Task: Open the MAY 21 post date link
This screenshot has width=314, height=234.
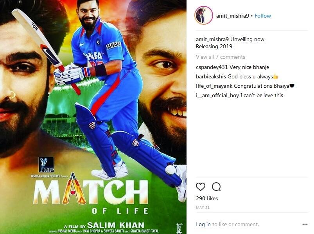Action: click(203, 207)
